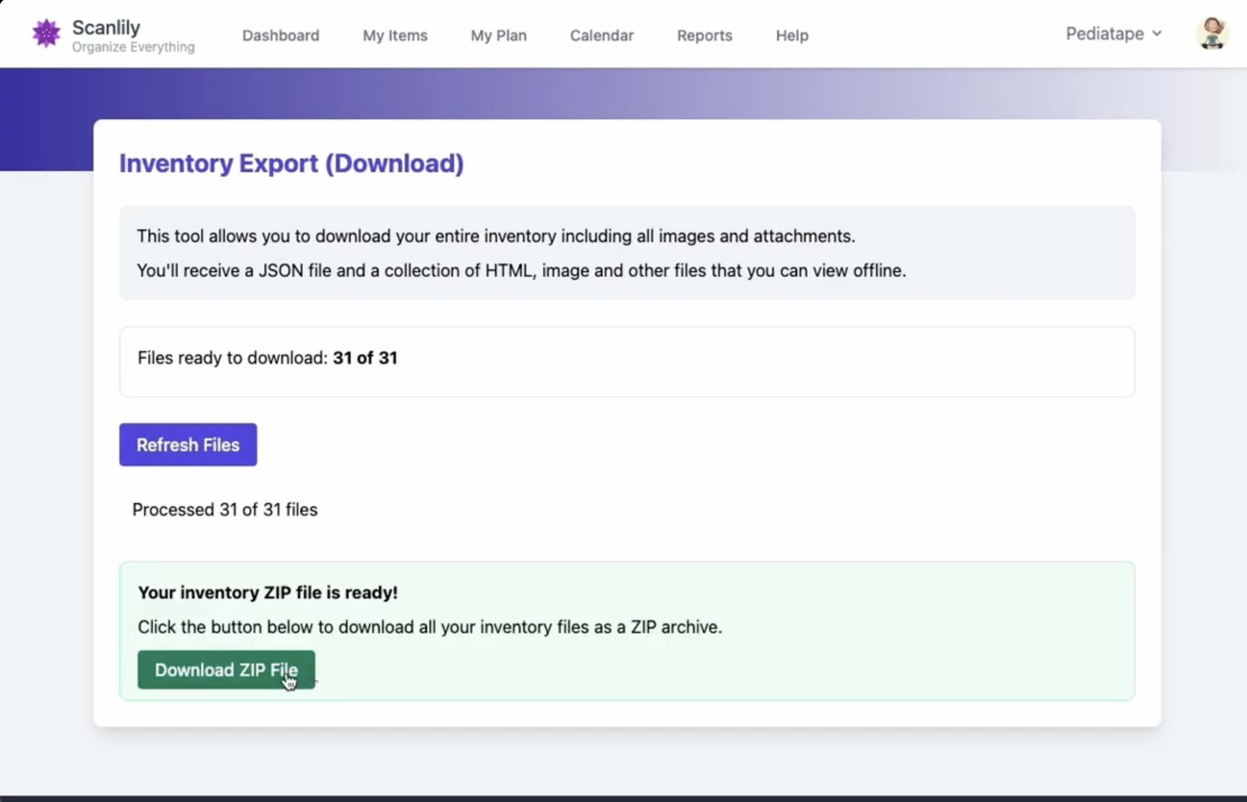This screenshot has height=802, width=1247.
Task: Open the Help menu item
Action: [x=792, y=35]
